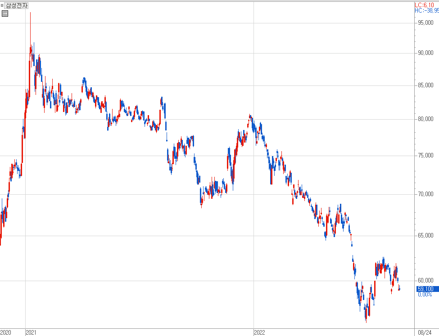Viewport: 439px width, 336px height.
Task: Click the 2021 year marker
Action: click(32, 332)
